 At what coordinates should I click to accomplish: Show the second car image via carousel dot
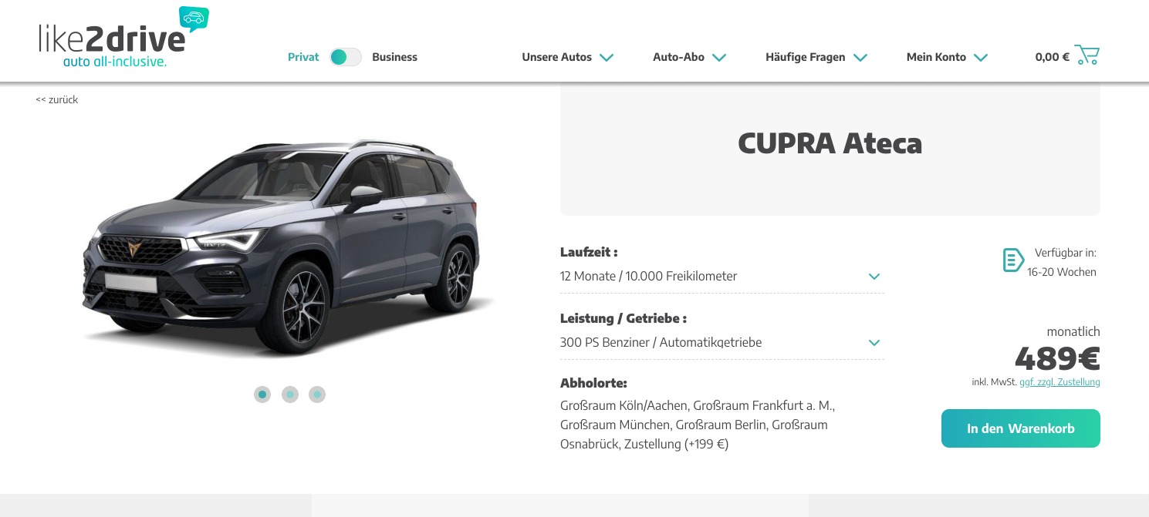click(290, 394)
